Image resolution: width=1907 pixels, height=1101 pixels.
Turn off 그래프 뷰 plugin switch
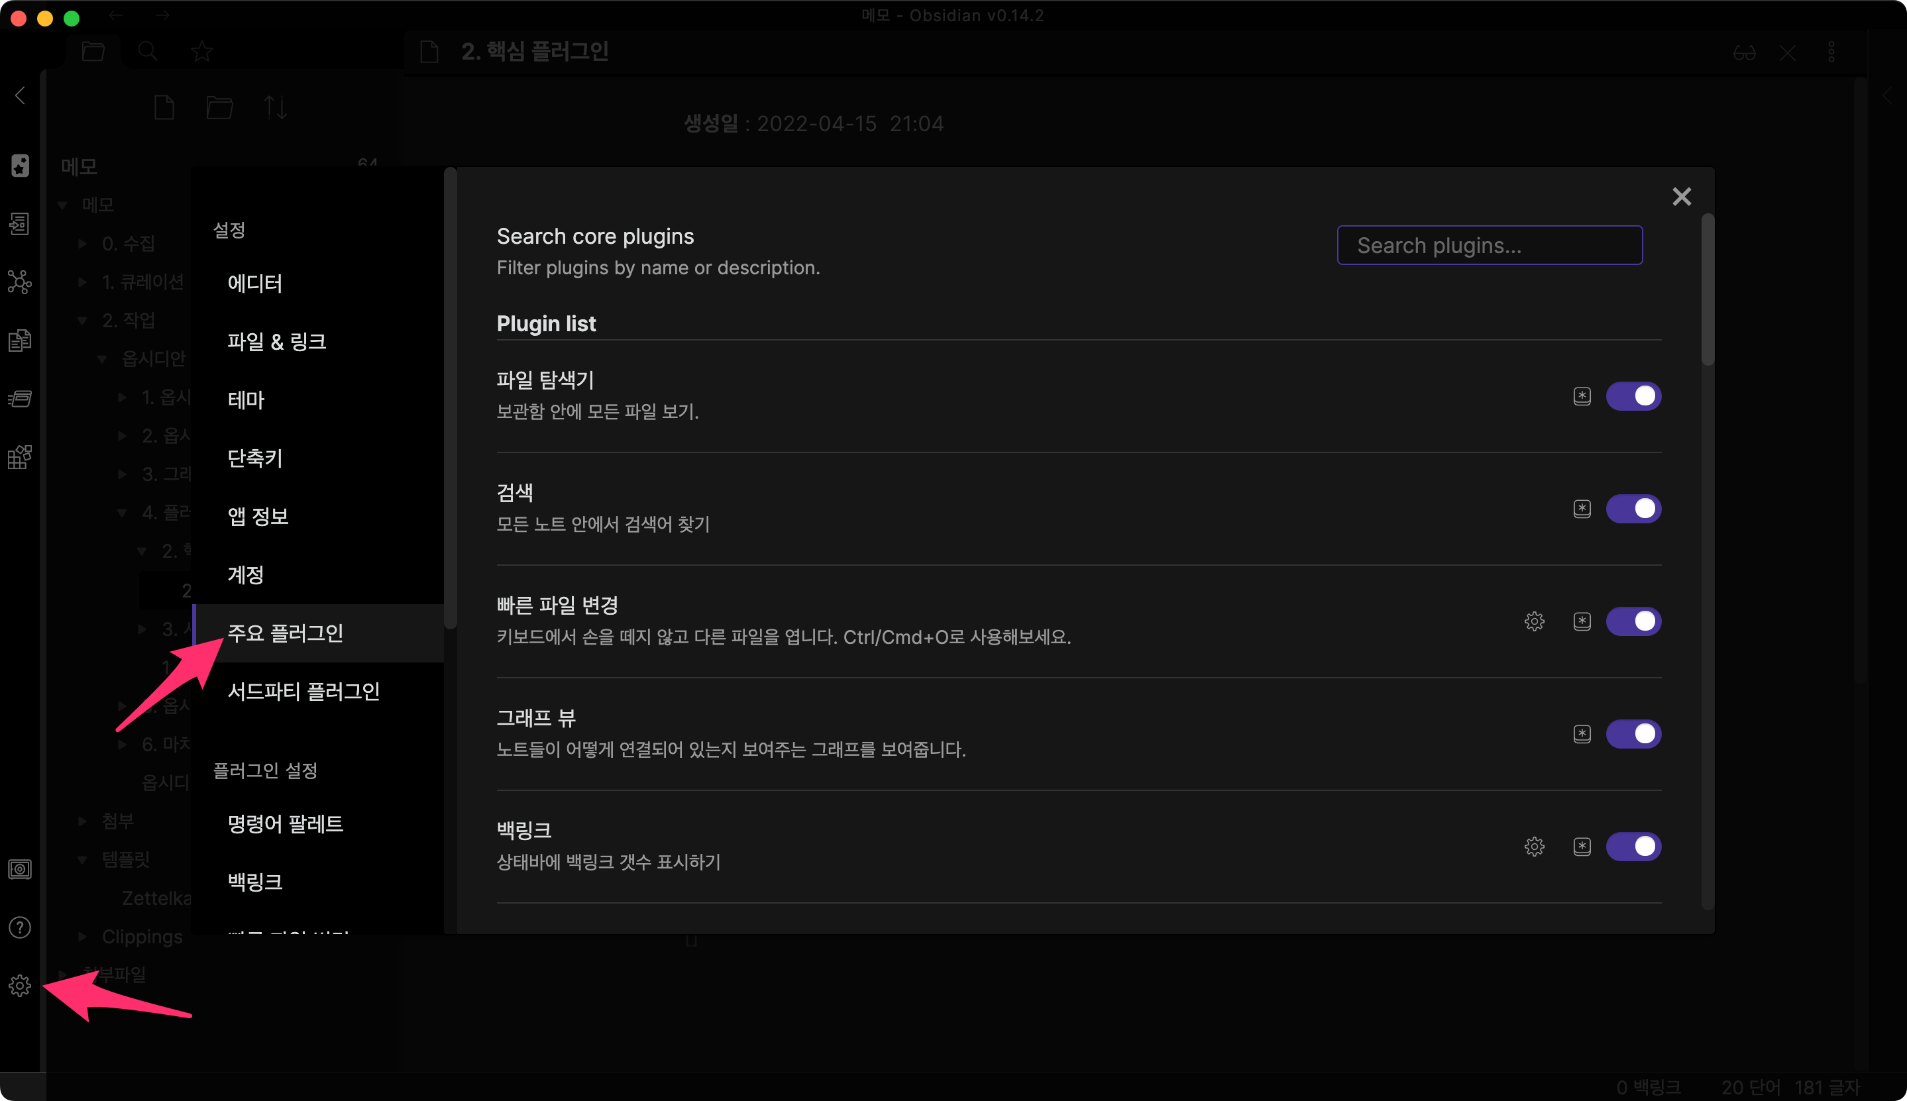tap(1633, 733)
